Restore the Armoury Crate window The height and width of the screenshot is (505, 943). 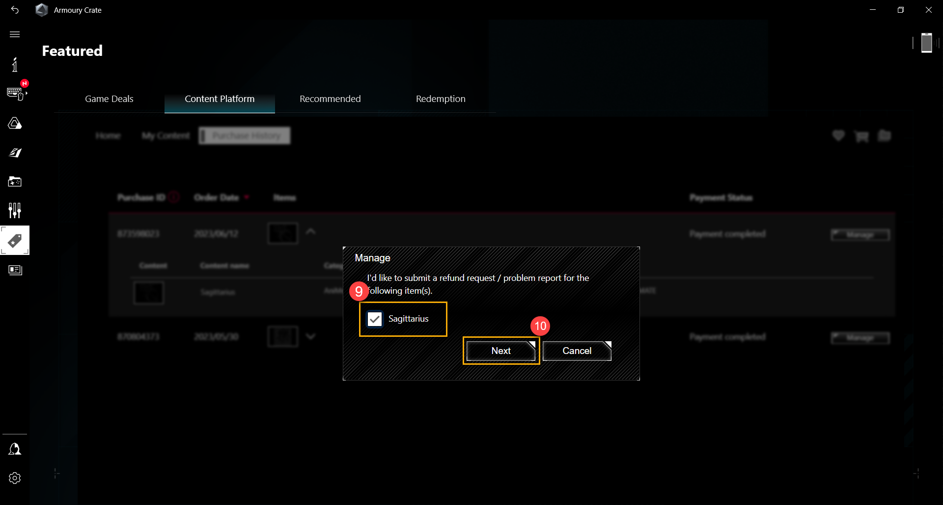point(901,10)
